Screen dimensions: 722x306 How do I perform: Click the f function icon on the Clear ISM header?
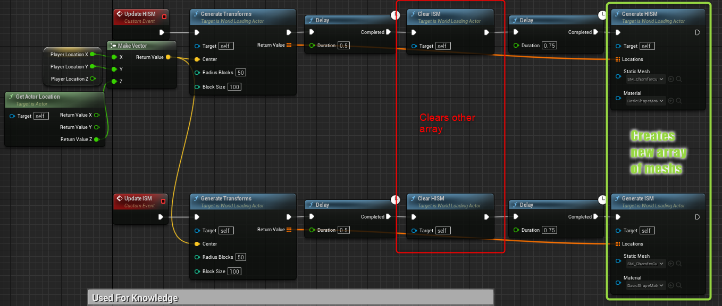(414, 14)
